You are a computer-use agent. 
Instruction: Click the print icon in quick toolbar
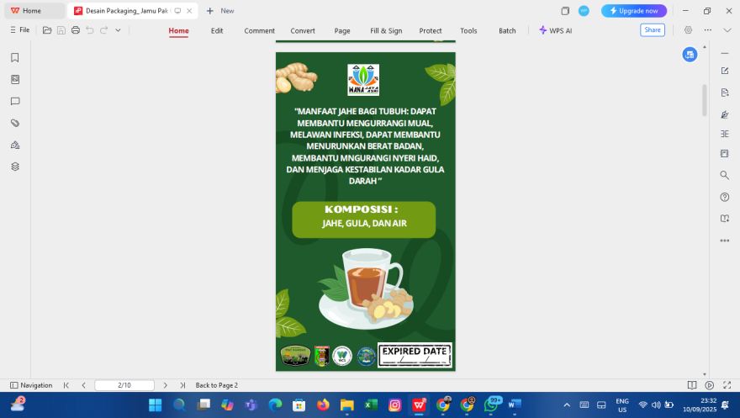[76, 30]
